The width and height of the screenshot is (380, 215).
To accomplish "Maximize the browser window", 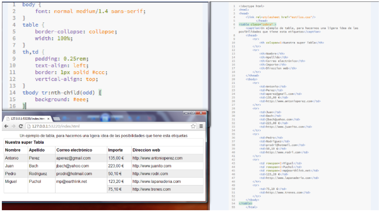I will pos(193,113).
